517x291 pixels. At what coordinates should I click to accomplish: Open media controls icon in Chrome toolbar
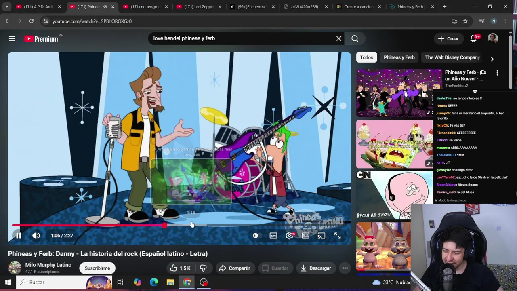[x=481, y=21]
